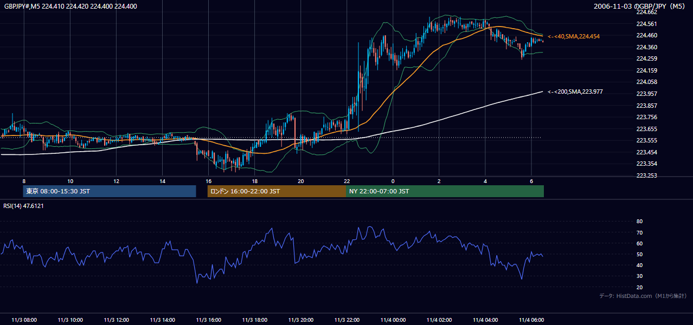Viewport: 693px width, 325px height.
Task: Click the 11/4 04:00 bottom time label
Action: point(485,320)
